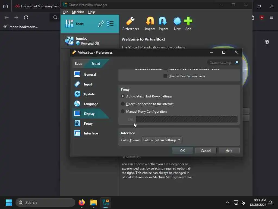Switch to Expert mode tab

pos(96,64)
